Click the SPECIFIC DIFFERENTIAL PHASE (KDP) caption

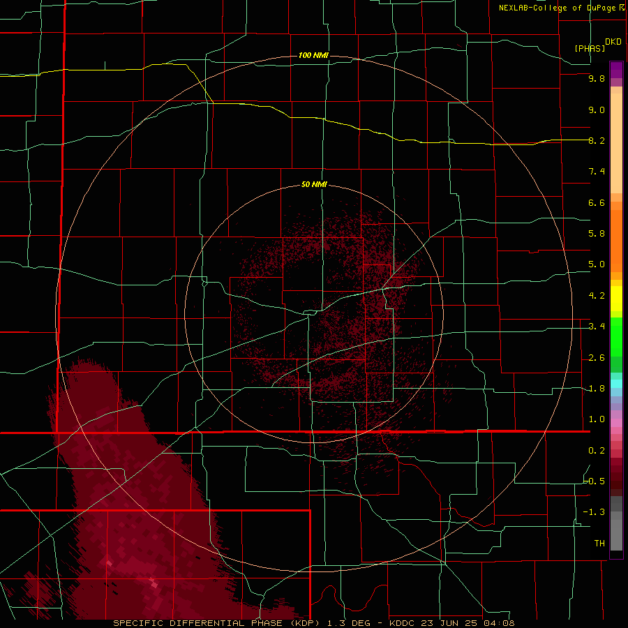(217, 623)
